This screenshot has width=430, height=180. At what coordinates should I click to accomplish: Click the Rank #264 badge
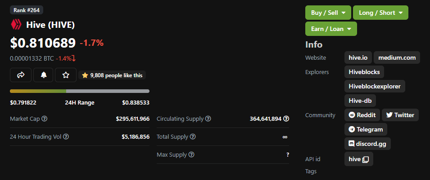coord(26,10)
